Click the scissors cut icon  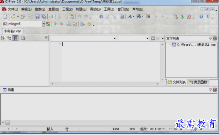pos(59,16)
